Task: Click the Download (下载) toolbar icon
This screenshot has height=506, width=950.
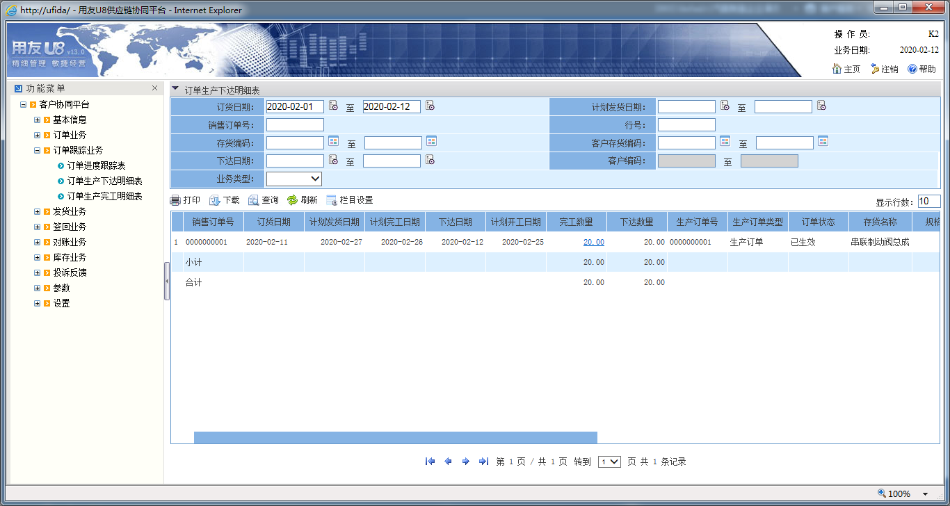Action: tap(215, 200)
